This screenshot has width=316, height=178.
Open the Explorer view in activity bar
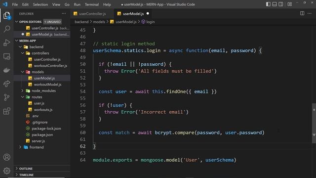point(6,15)
